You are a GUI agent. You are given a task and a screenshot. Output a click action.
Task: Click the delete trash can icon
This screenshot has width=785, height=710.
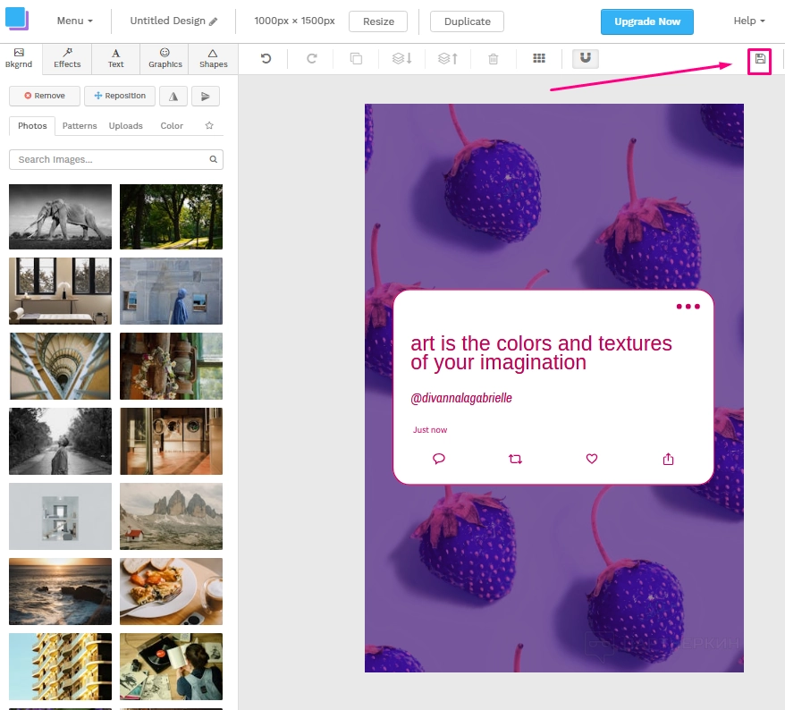[x=493, y=59]
